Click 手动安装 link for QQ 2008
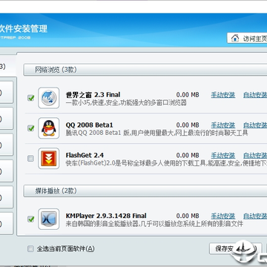Viewport: 267px width, 267px height. point(223,125)
